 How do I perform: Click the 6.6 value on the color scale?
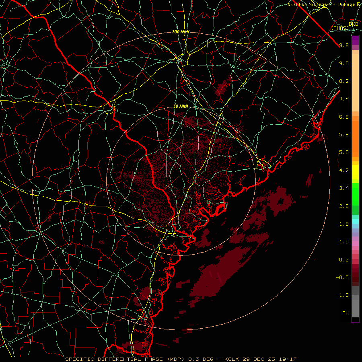tap(344, 117)
